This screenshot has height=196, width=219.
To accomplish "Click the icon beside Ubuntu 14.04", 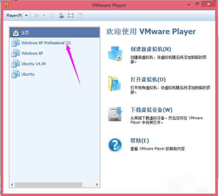I will (x=15, y=64).
